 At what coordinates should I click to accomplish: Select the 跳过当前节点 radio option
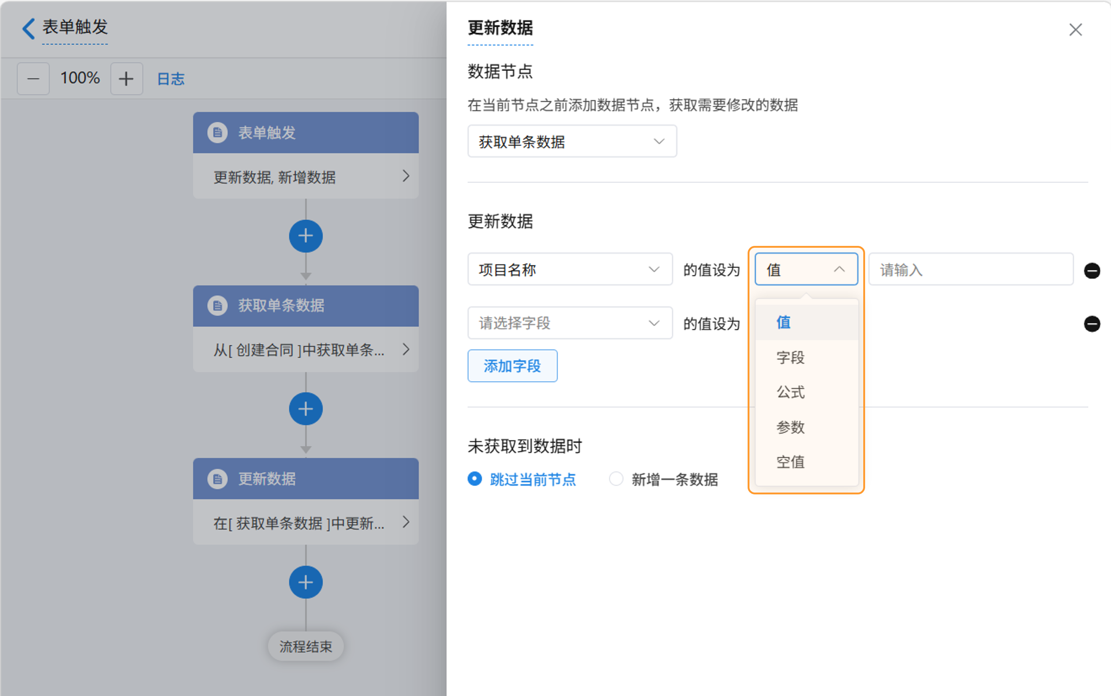(x=475, y=479)
